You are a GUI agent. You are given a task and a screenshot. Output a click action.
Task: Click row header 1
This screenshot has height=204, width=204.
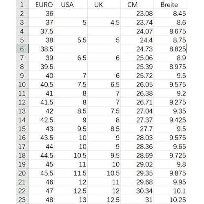22,4
